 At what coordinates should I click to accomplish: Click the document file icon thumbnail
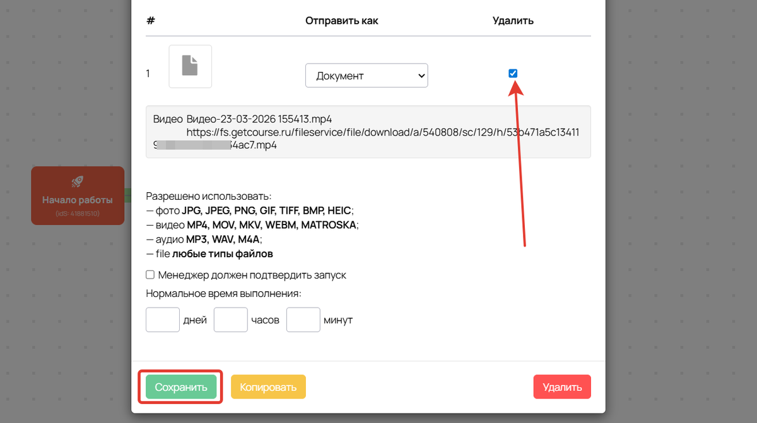[x=190, y=66]
